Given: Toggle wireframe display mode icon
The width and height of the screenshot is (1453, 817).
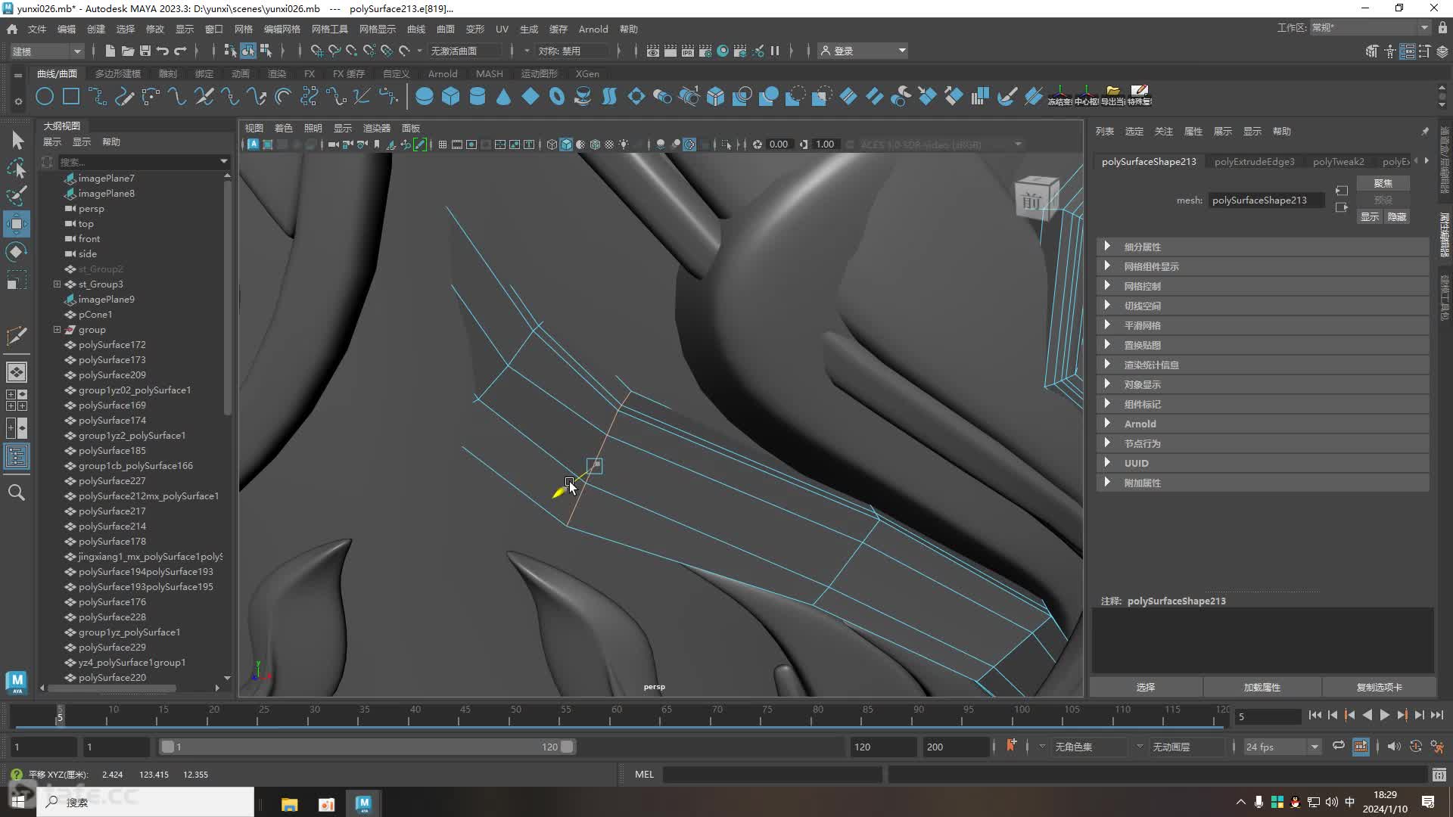Looking at the screenshot, I should (551, 144).
